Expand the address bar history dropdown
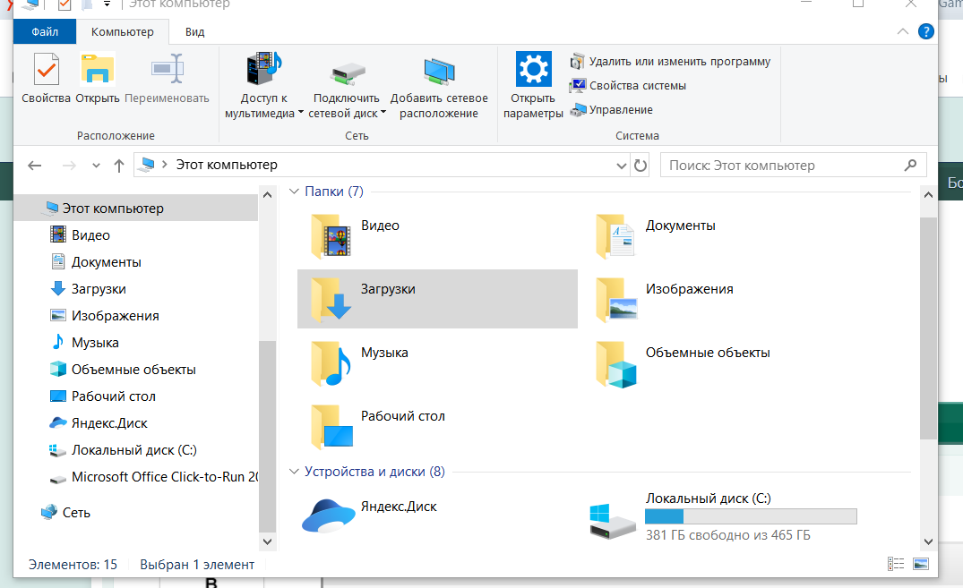 pos(621,165)
